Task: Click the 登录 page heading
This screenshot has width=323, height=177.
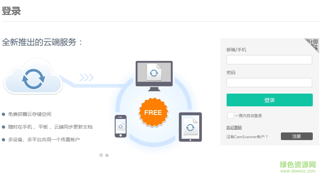Action: [x=11, y=11]
